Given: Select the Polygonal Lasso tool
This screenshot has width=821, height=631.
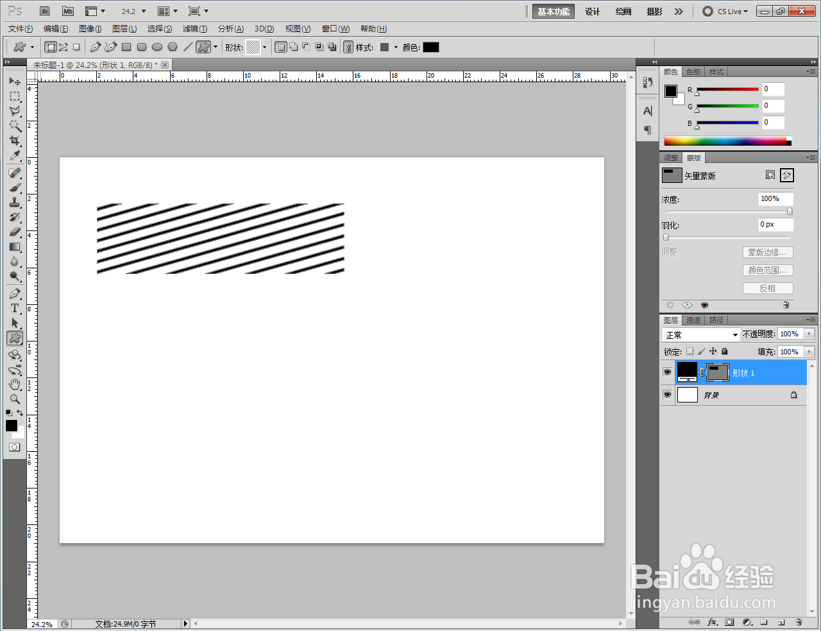Looking at the screenshot, I should click(15, 111).
